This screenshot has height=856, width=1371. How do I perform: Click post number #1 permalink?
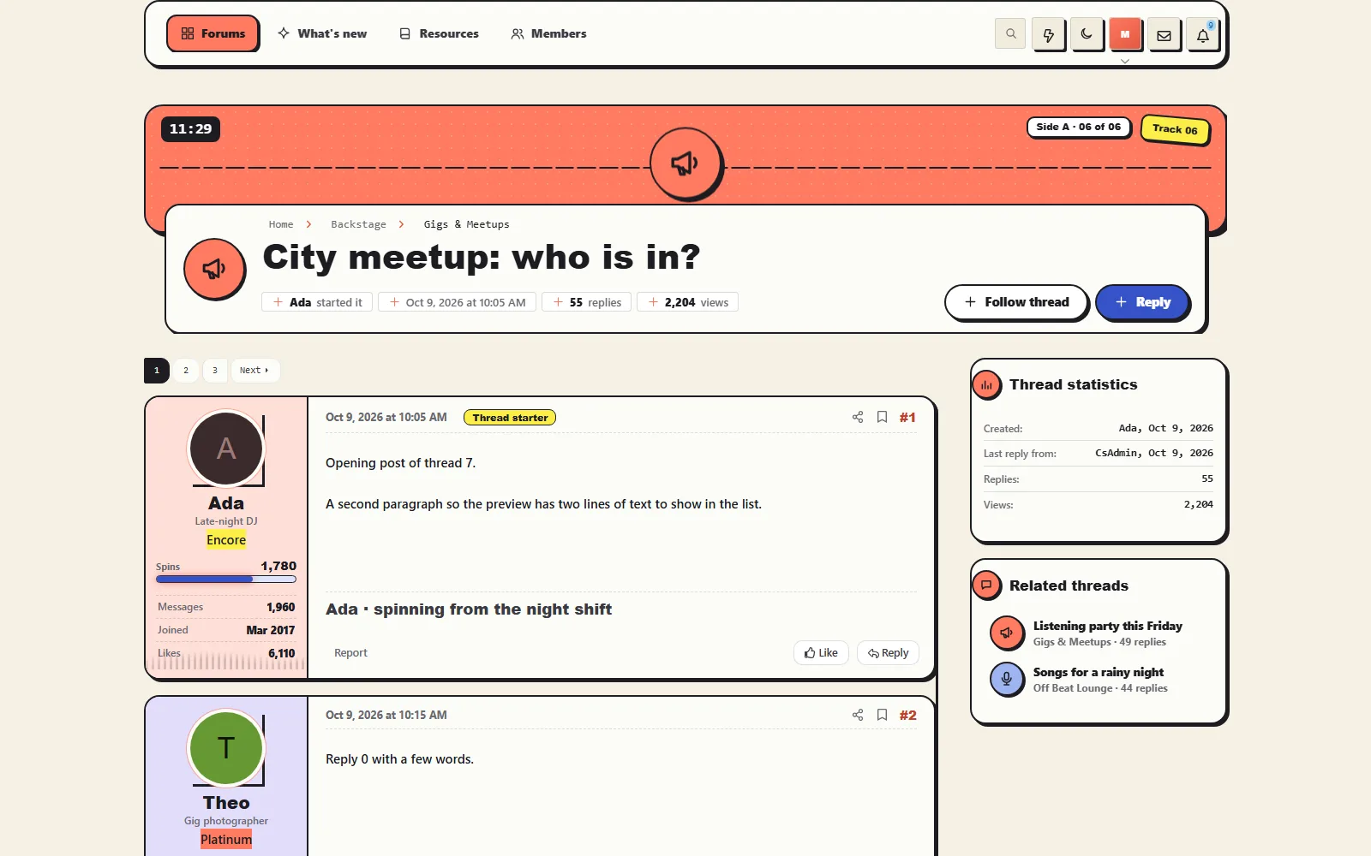coord(907,418)
